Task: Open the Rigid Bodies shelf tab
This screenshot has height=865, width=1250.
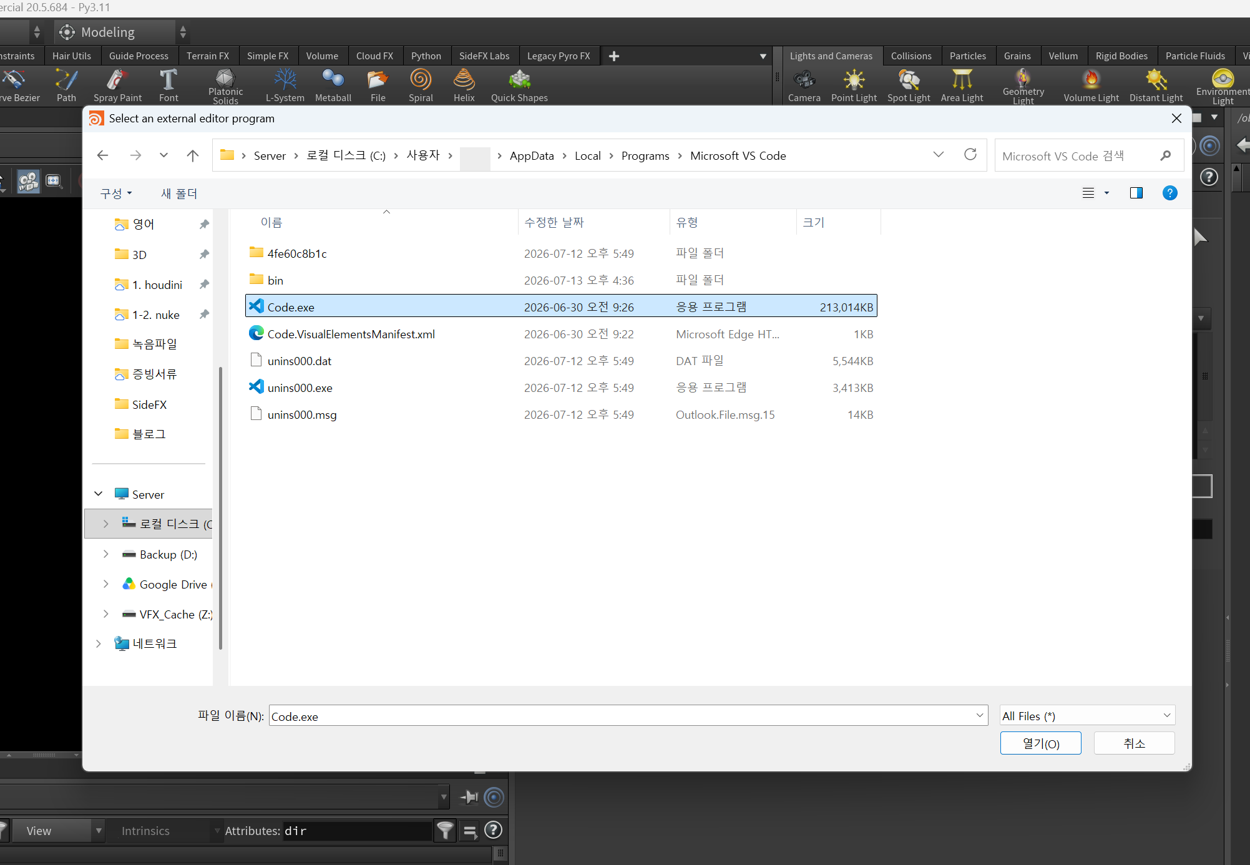Action: click(x=1121, y=56)
